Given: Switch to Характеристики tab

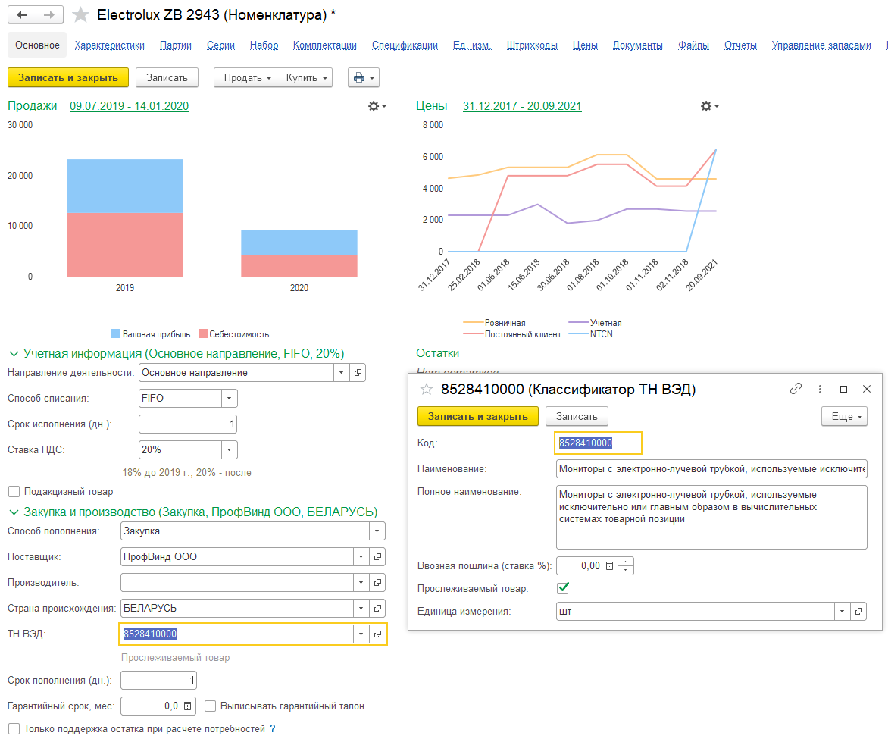Looking at the screenshot, I should pyautogui.click(x=109, y=45).
